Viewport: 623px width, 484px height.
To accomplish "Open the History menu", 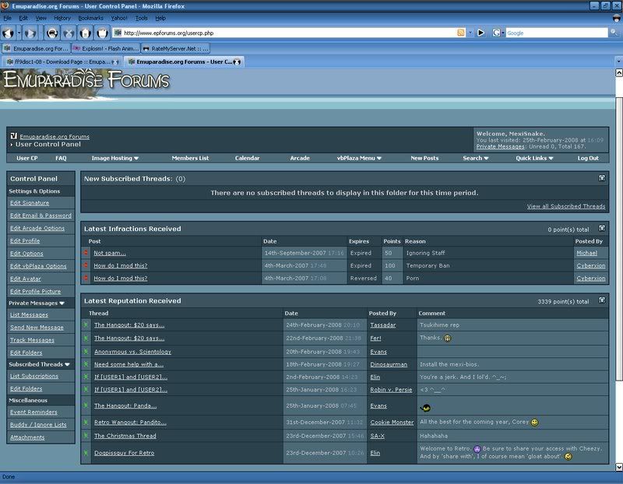I will point(62,18).
